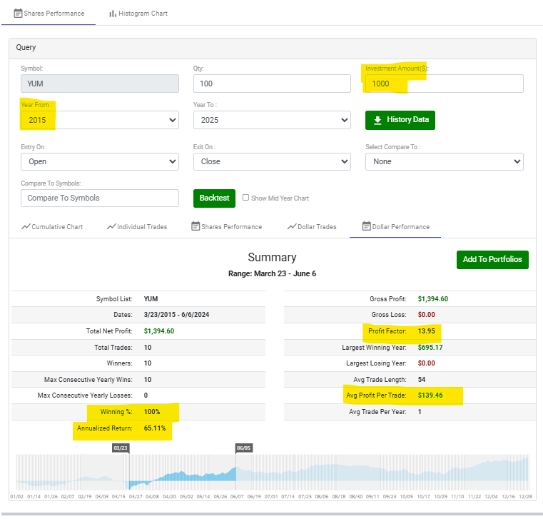Click the Dollar Trades line icon
Viewport: 543px width, 519px height.
click(x=292, y=226)
